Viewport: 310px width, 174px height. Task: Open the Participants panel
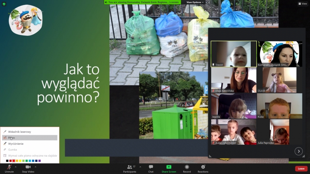point(130,169)
